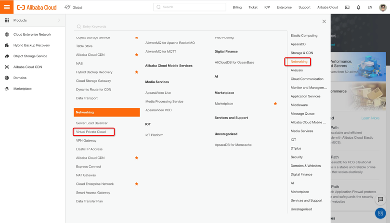Close the products panel with X
The height and width of the screenshot is (223, 390).
(x=324, y=21)
